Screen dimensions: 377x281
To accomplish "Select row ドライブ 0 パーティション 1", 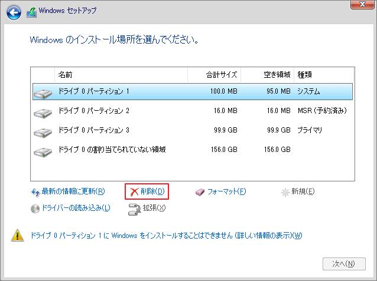I will [193, 91].
